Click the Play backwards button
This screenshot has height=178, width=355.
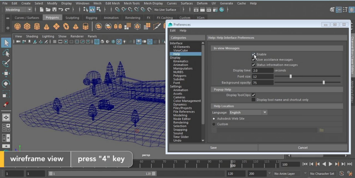tap(324, 164)
